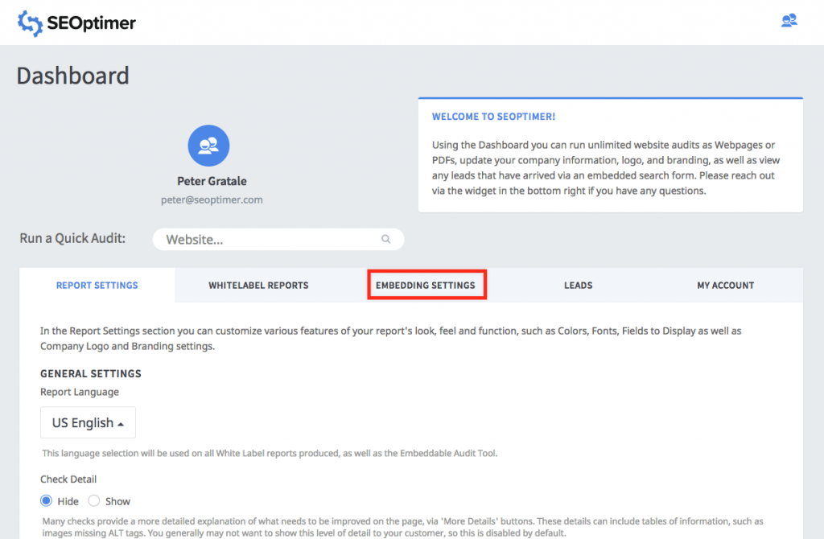Select the Hide radio button
The width and height of the screenshot is (824, 539).
click(47, 500)
